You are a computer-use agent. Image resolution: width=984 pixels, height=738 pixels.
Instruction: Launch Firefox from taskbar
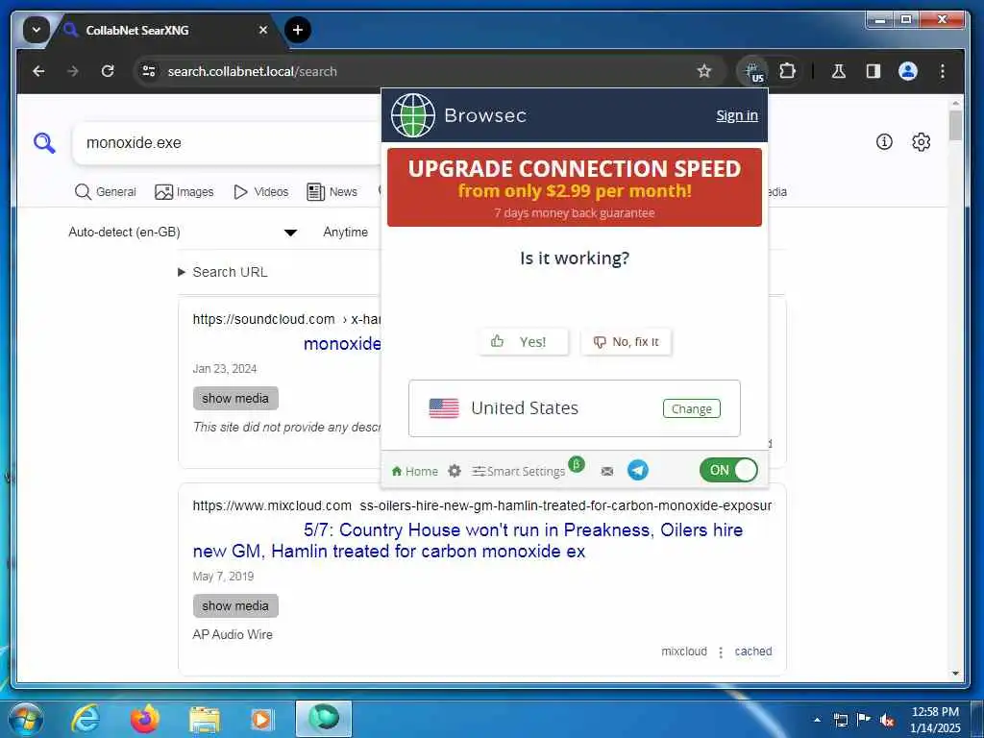[x=144, y=719]
